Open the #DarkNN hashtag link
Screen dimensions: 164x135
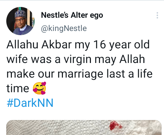pos(30,103)
